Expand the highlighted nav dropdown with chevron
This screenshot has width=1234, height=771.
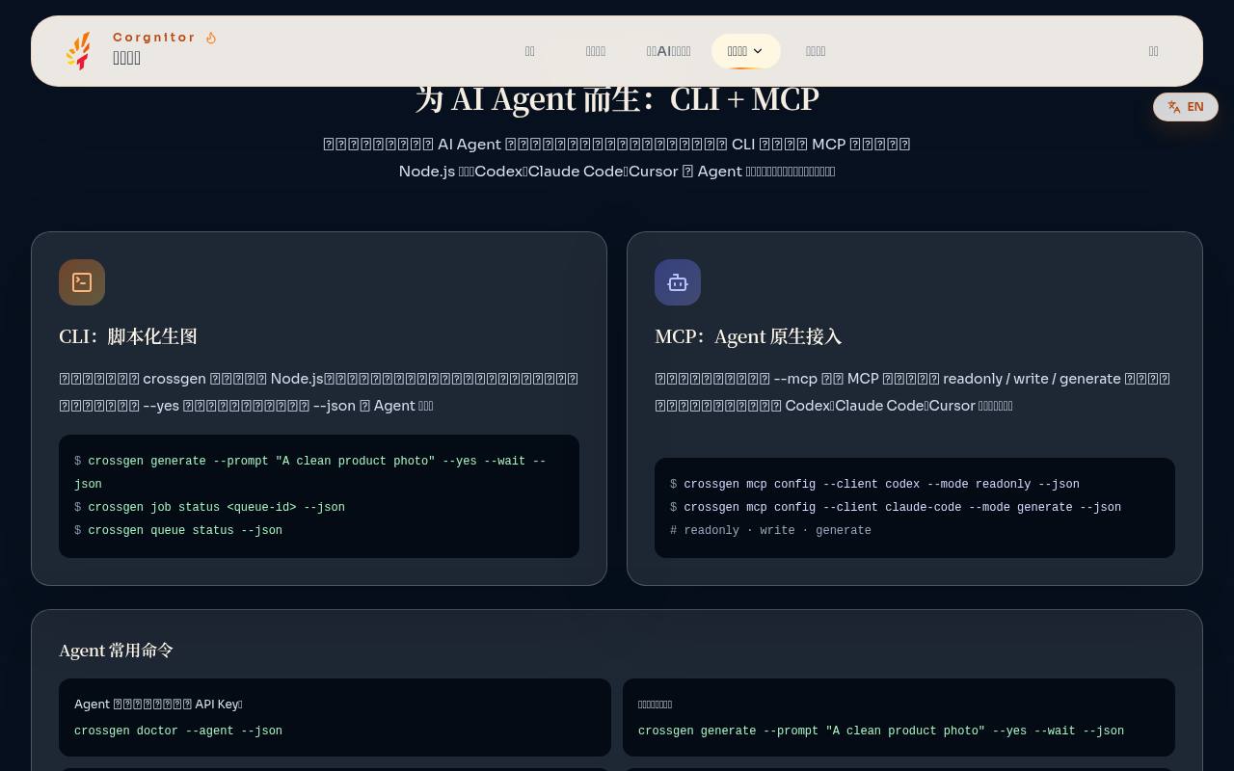coord(745,51)
